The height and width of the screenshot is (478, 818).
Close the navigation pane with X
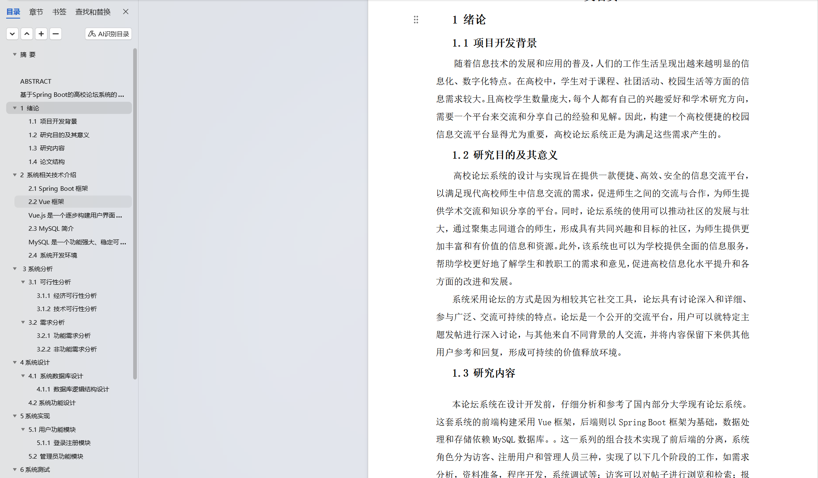pyautogui.click(x=126, y=12)
